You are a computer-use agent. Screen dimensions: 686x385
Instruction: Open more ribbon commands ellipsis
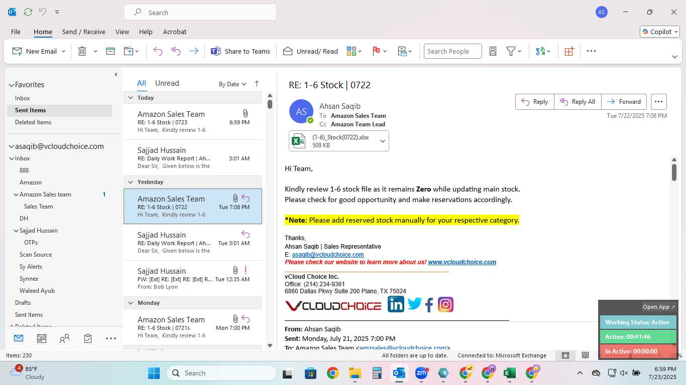click(x=591, y=51)
